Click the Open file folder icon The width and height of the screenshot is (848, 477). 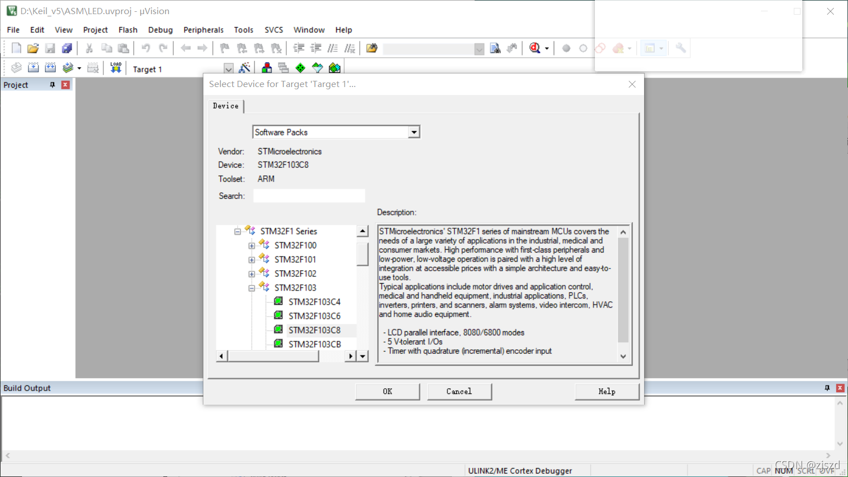33,49
